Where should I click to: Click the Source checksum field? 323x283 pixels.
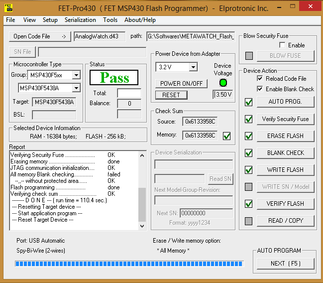(x=200, y=122)
